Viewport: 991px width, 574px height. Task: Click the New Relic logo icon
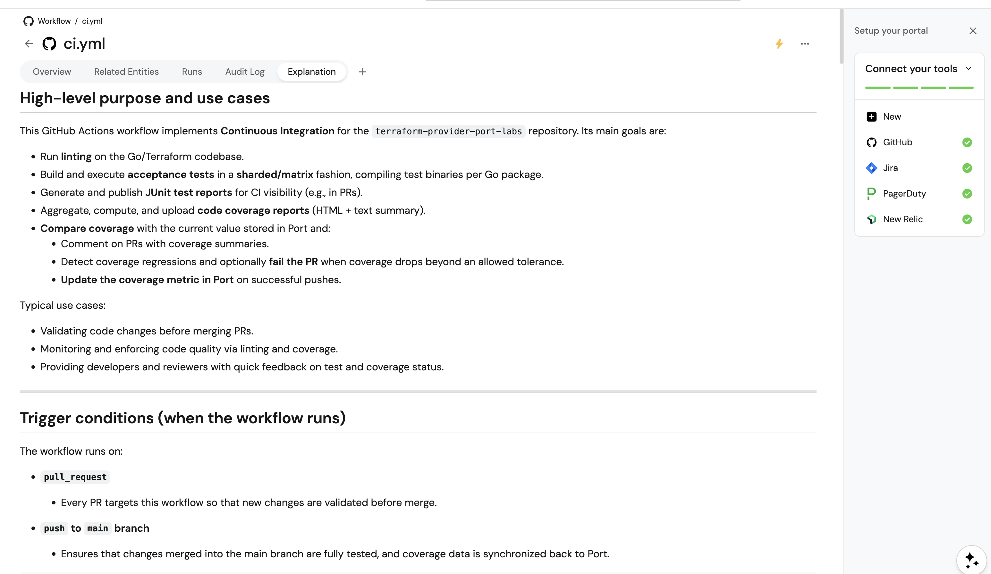[x=871, y=219]
